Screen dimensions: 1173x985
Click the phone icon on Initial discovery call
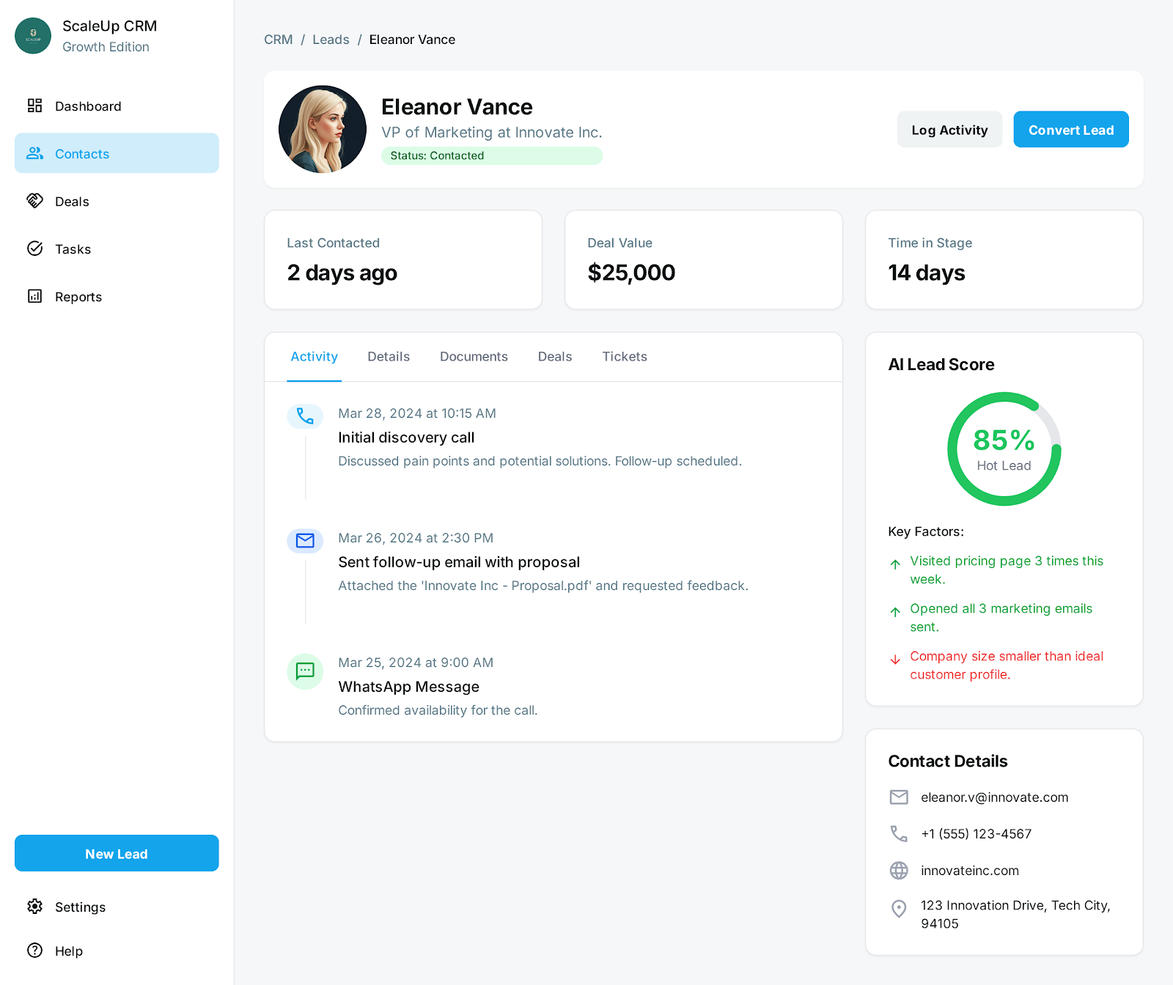[x=305, y=416]
